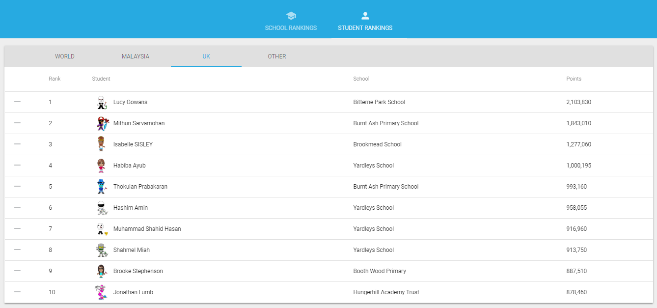Click Shahmel Miah's avatar icon
657x308 pixels.
[x=101, y=250]
